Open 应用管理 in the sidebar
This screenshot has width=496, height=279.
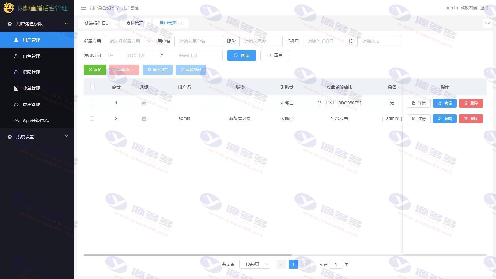coord(37,104)
